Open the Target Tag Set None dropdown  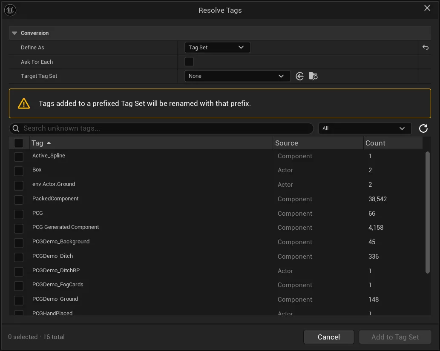pos(237,76)
